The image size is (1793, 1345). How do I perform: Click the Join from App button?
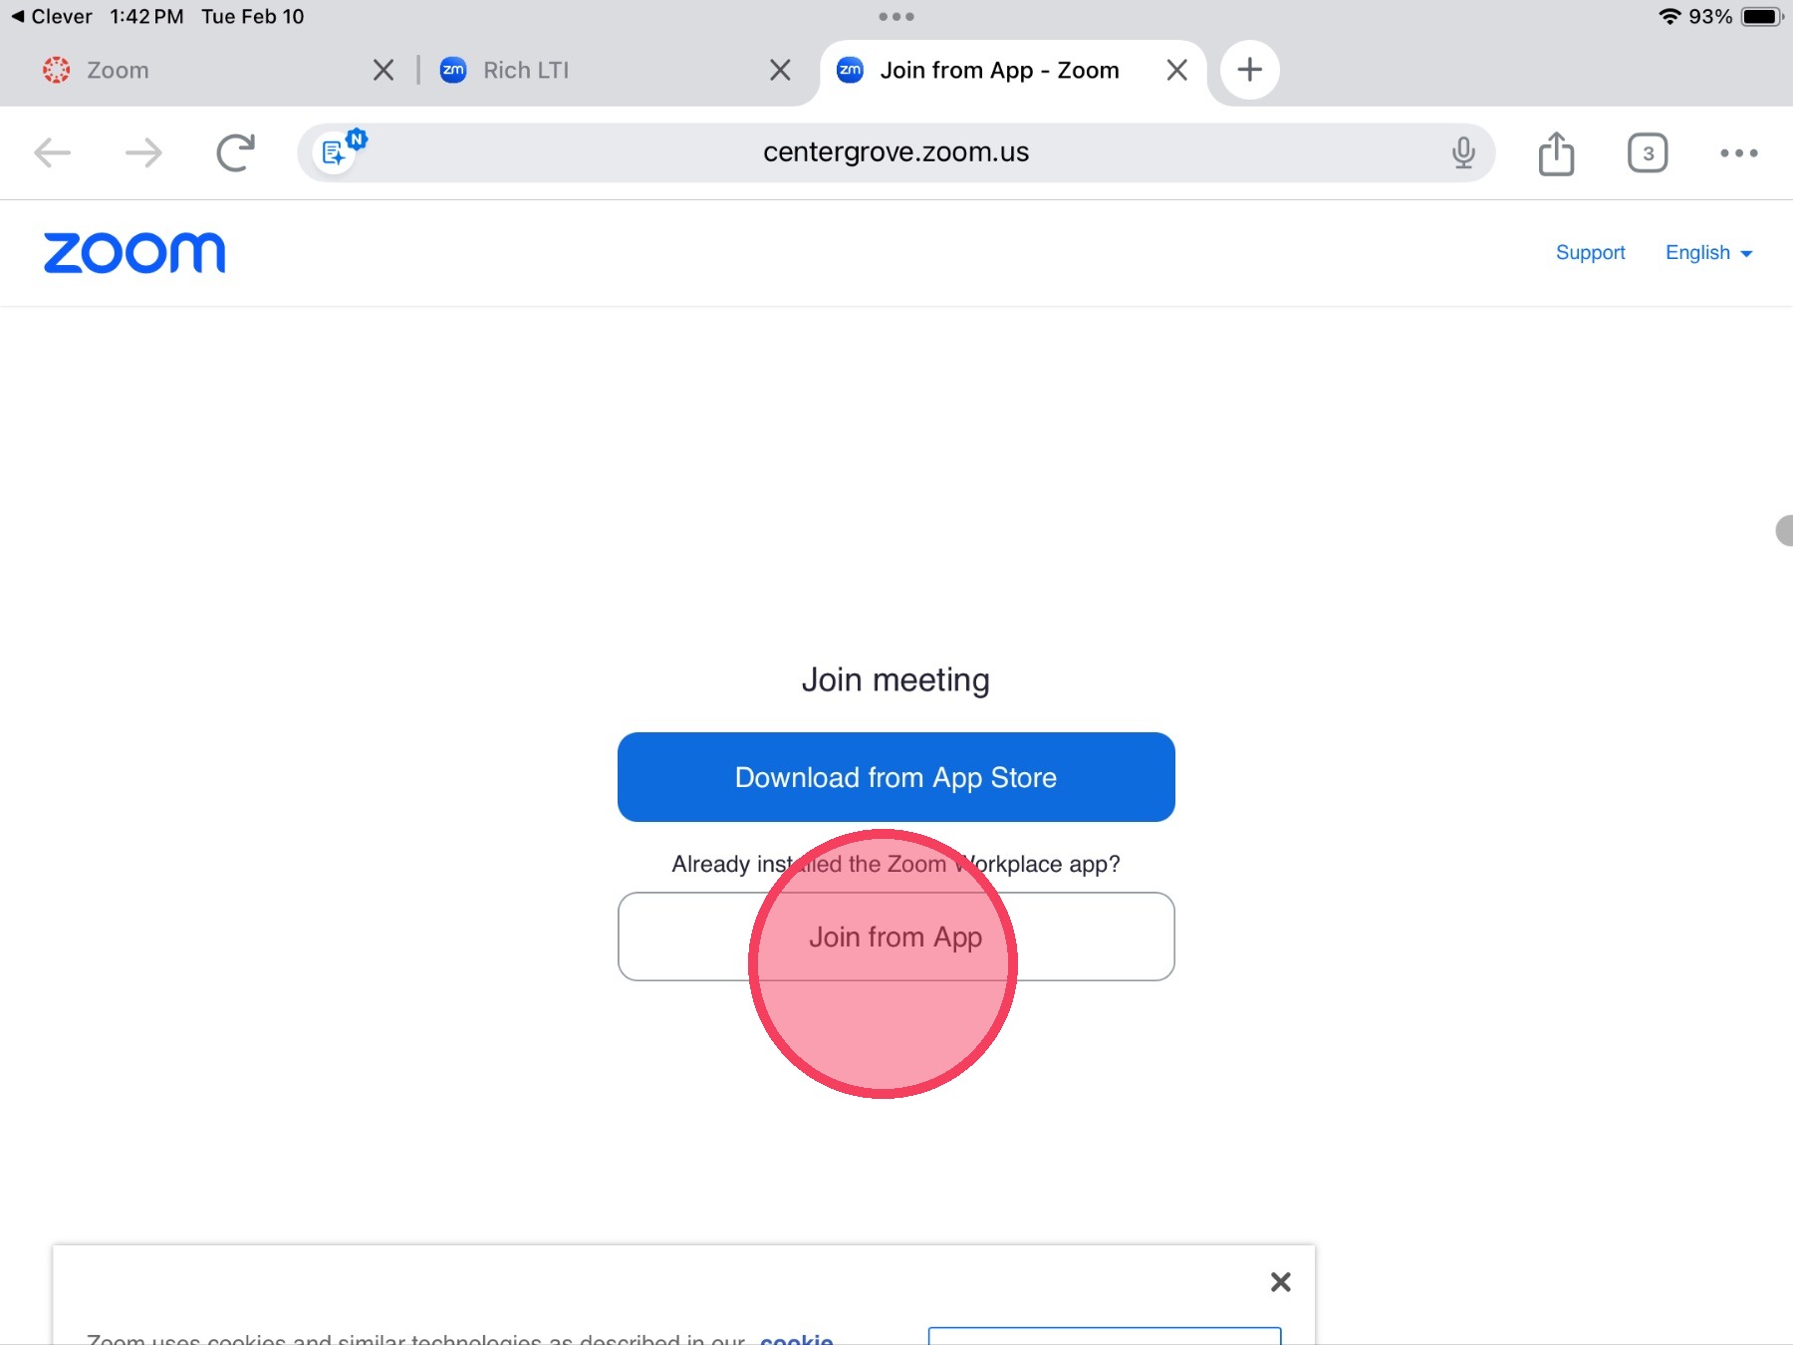[896, 937]
